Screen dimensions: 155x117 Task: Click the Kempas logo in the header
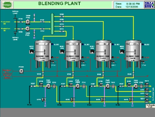[7, 5]
